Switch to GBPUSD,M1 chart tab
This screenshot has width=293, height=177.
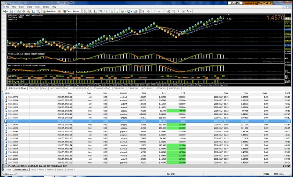[119, 88]
